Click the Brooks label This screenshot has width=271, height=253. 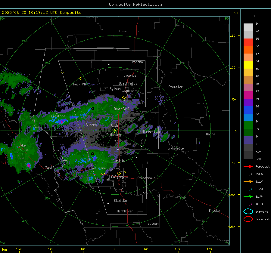coord(214,211)
